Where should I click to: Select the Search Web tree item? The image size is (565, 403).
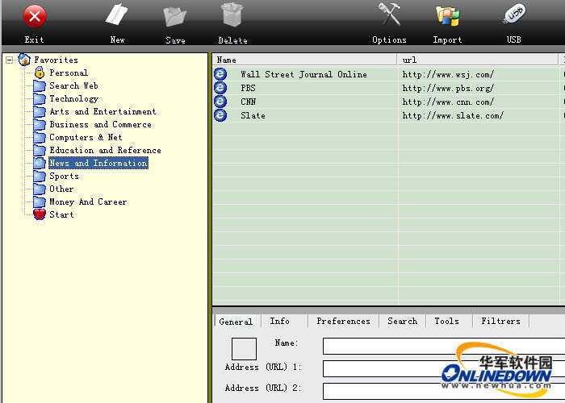pyautogui.click(x=73, y=85)
